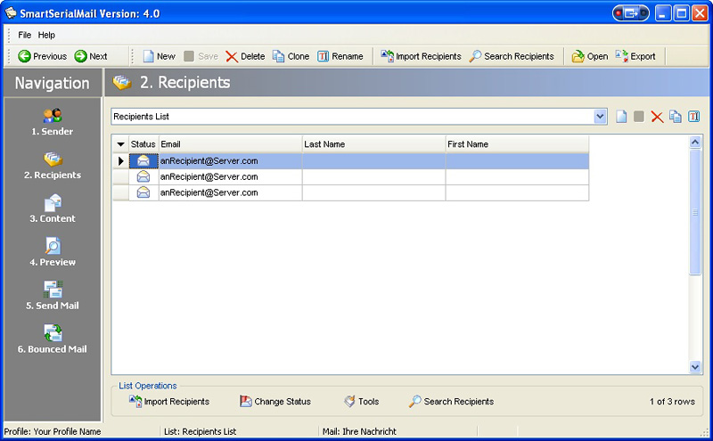Sort by Last Name column header
The image size is (713, 441).
click(x=373, y=144)
